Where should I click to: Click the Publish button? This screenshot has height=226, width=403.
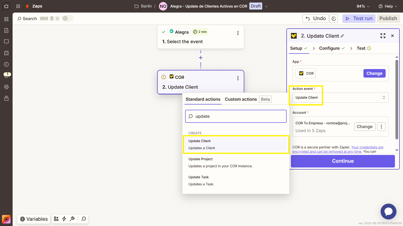click(388, 19)
